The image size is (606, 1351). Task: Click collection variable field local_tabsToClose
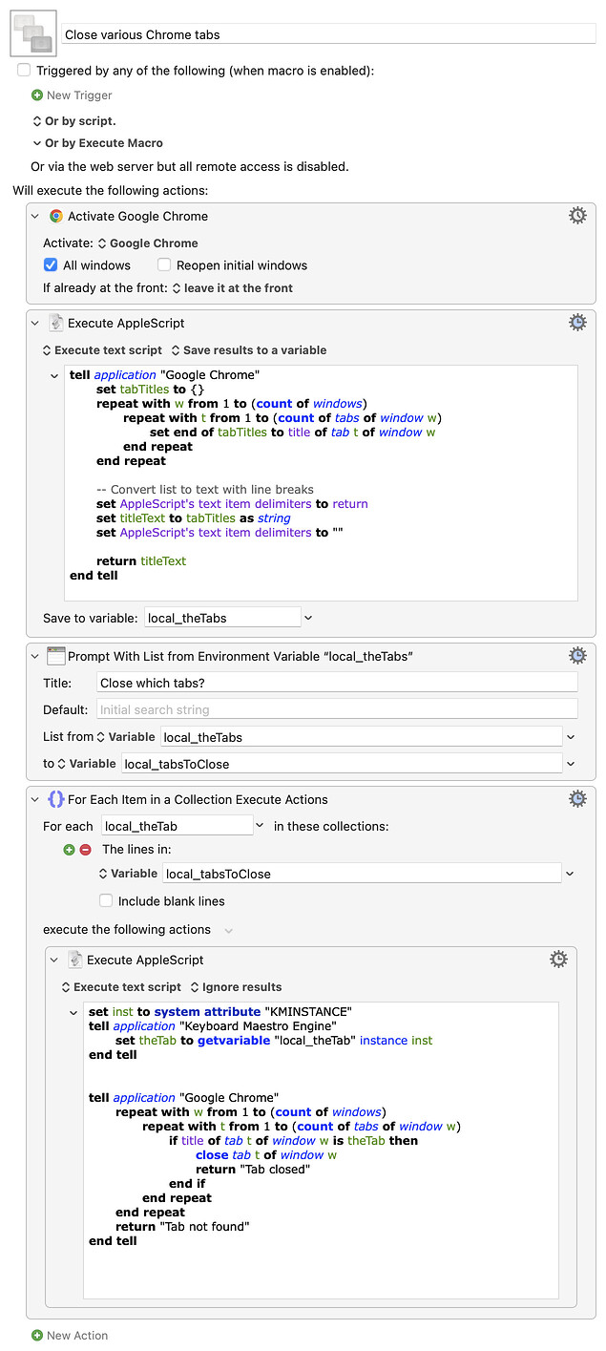coord(362,874)
